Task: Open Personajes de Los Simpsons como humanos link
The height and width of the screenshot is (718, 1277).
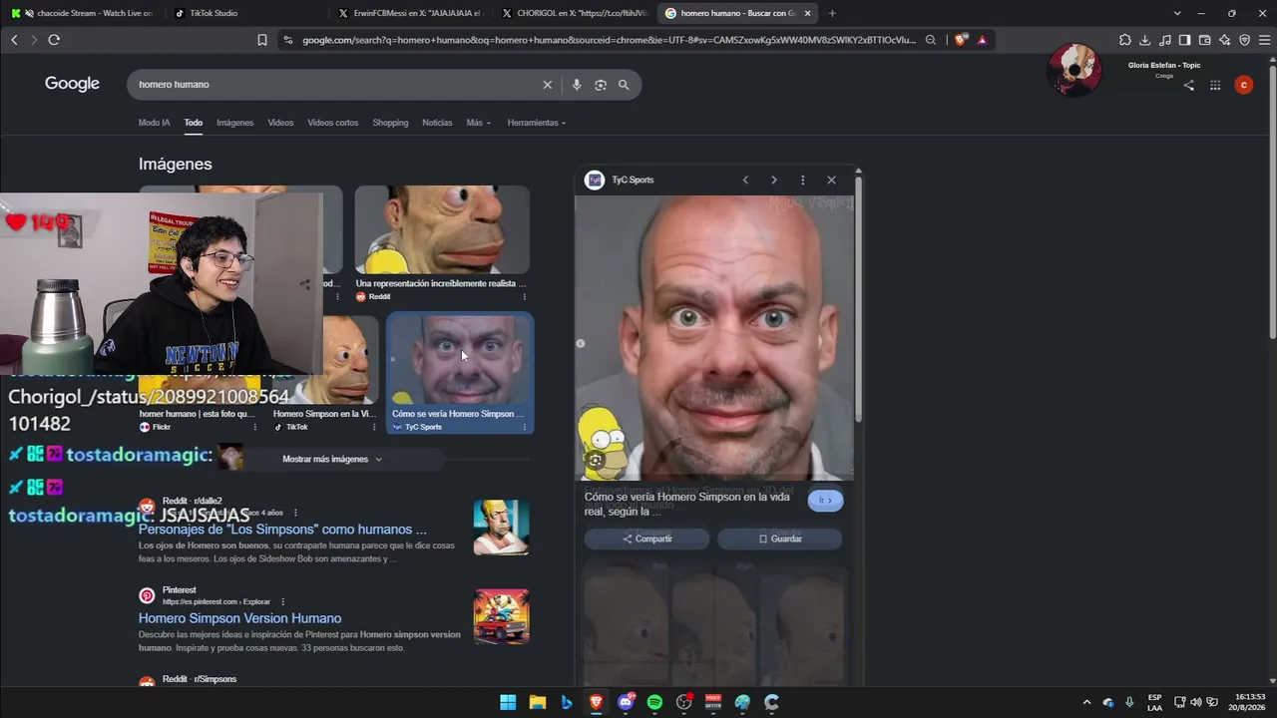Action: [x=282, y=530]
